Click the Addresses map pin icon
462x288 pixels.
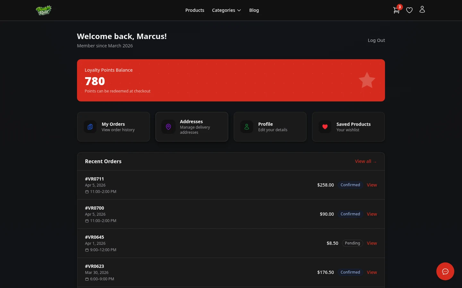point(168,127)
